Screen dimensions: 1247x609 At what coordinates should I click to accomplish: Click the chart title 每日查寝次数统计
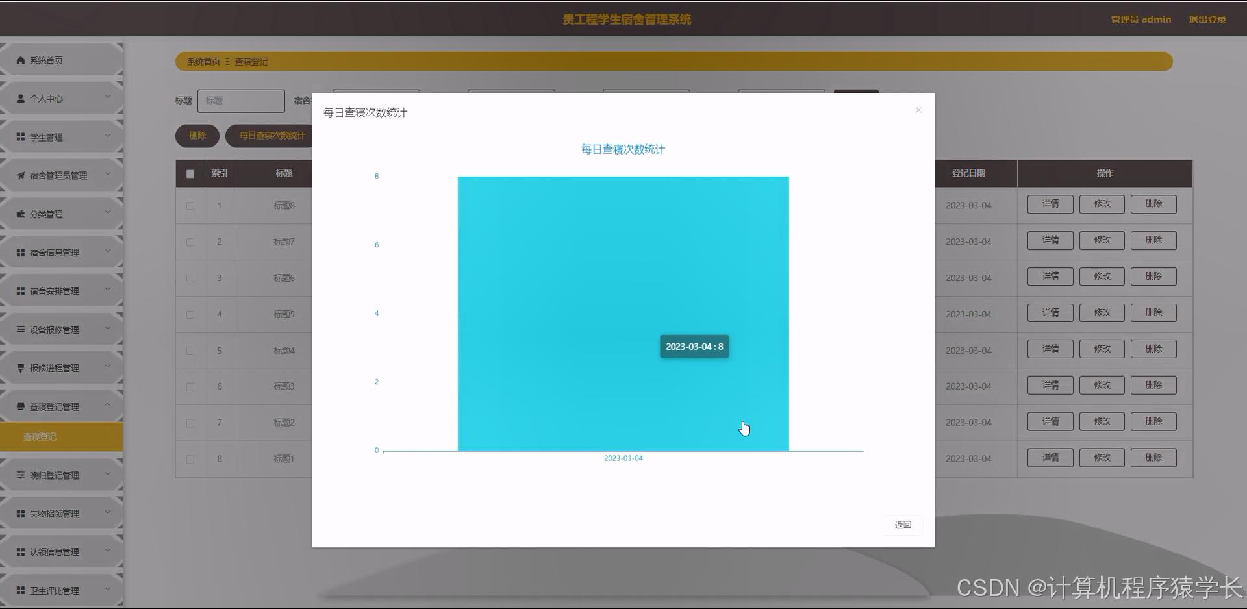(623, 149)
